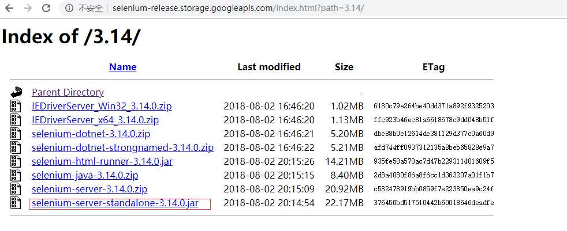Viewport: 567px width, 231px height.
Task: Open the selenium-java-3.14.0.zip link
Action: [x=85, y=176]
